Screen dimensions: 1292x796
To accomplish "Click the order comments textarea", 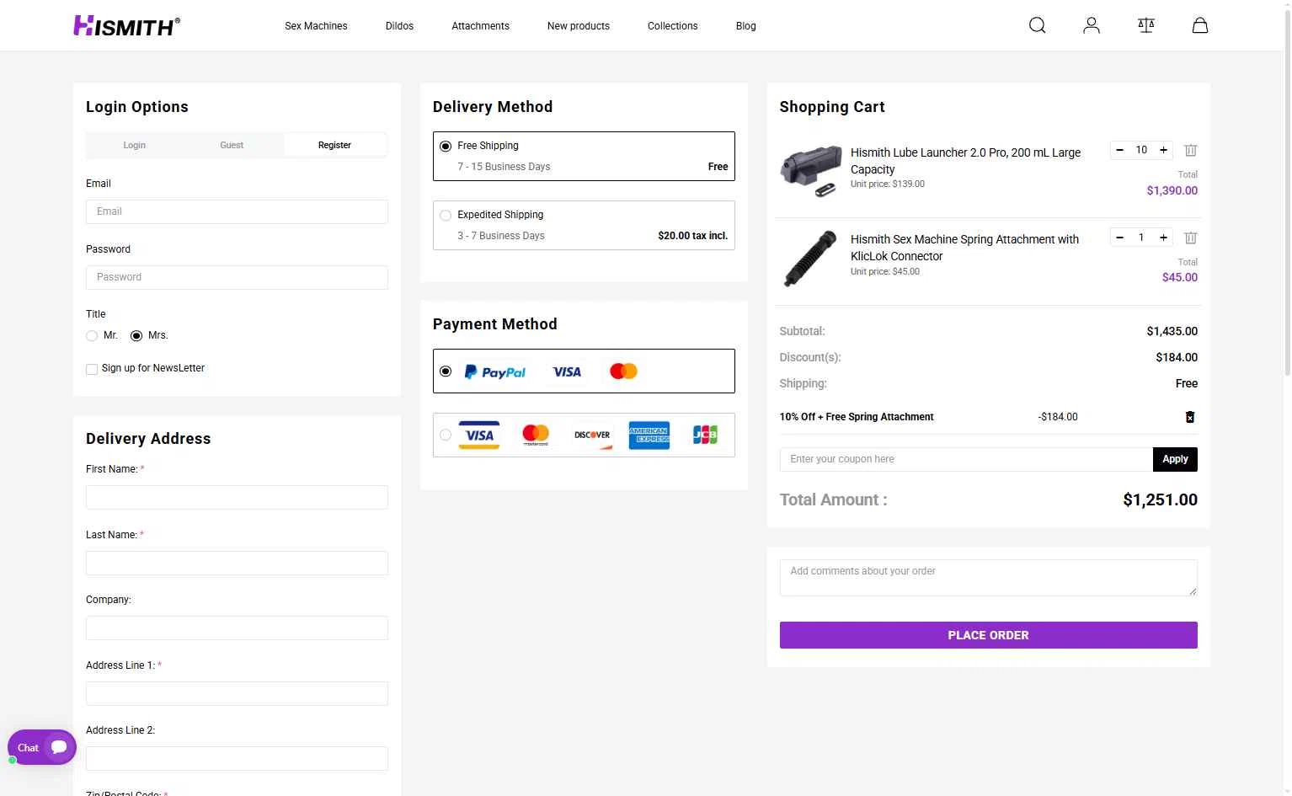I will point(989,578).
